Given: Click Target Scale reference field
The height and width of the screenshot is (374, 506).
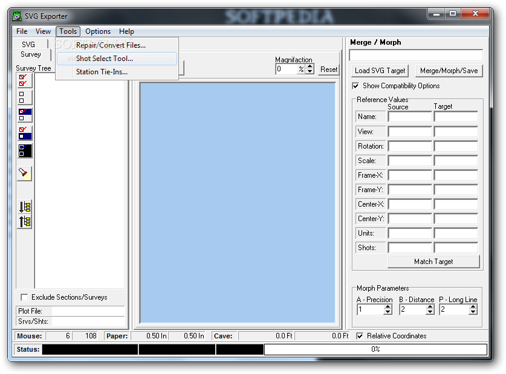Looking at the screenshot, I should coord(456,161).
